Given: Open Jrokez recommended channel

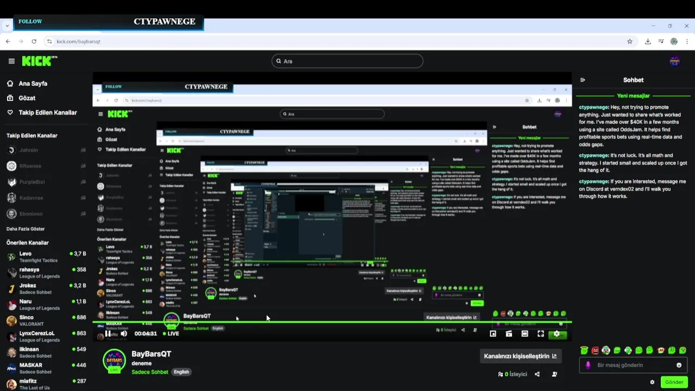Looking at the screenshot, I should [x=46, y=288].
